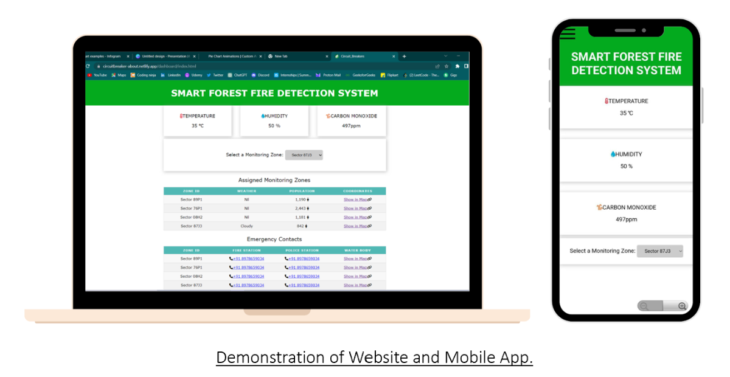Click the HUMIDITY card on the website

(274, 120)
